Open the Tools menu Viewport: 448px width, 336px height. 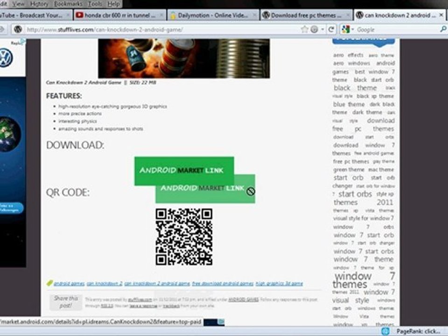95,4
